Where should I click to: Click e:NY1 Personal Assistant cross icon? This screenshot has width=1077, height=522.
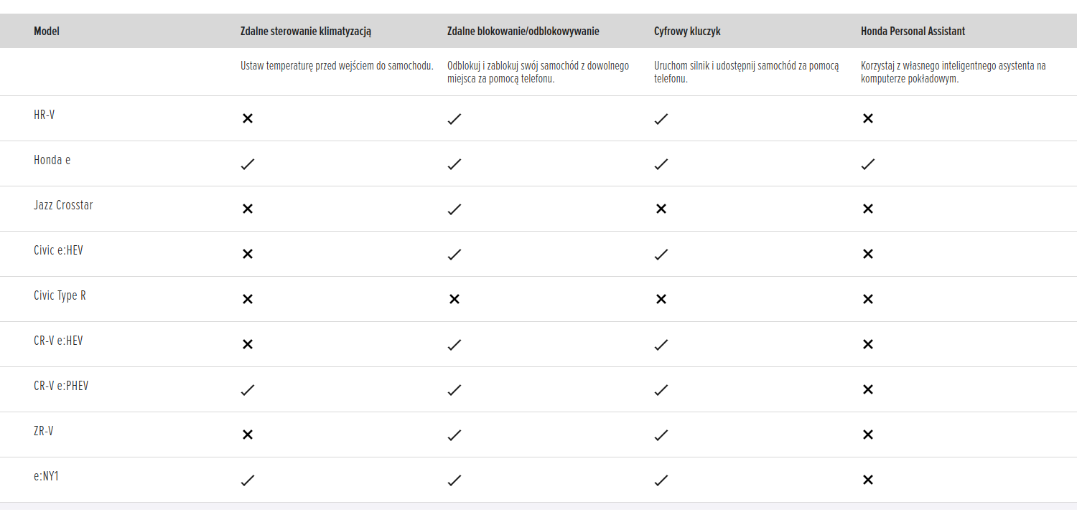click(x=867, y=480)
